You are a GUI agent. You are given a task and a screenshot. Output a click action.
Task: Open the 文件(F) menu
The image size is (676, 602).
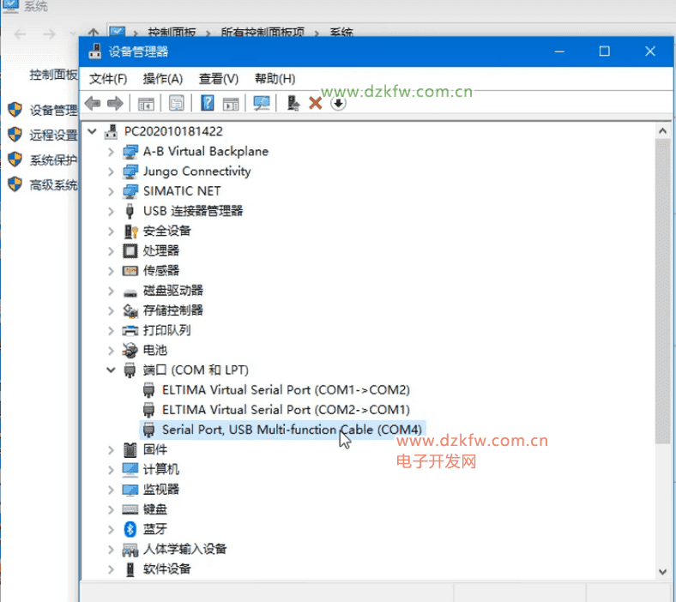coord(108,79)
